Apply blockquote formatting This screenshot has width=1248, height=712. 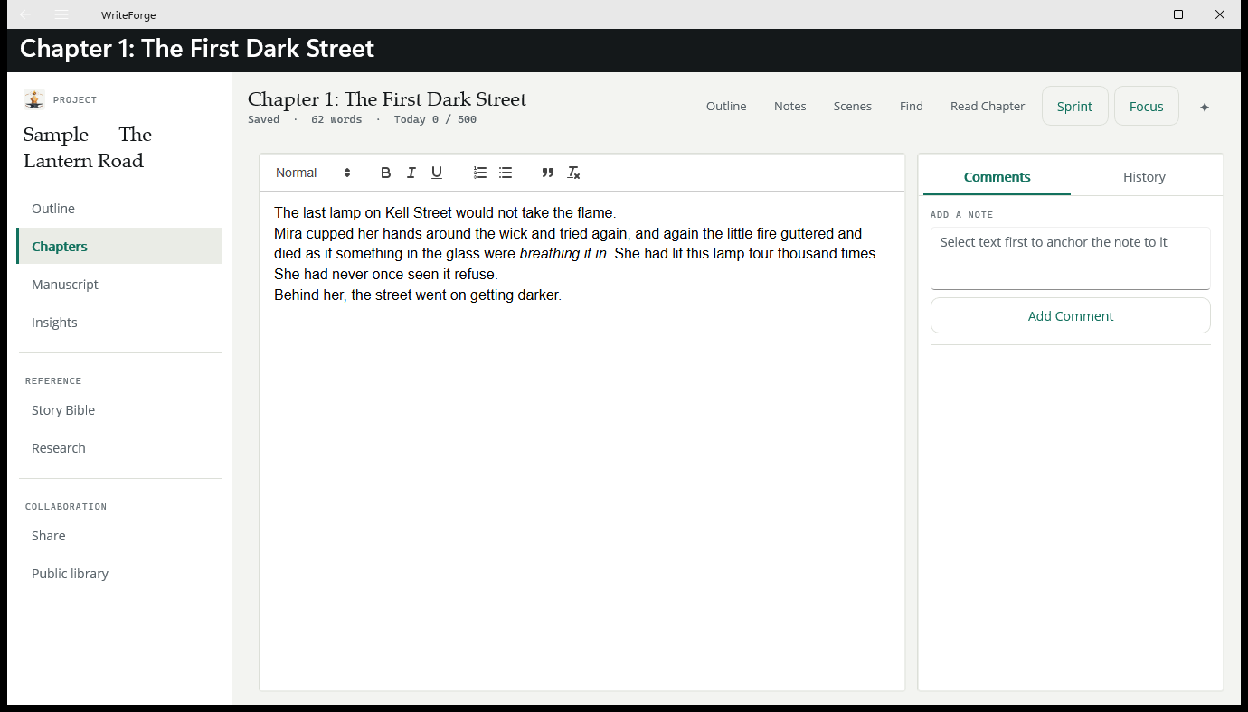pyautogui.click(x=548, y=173)
